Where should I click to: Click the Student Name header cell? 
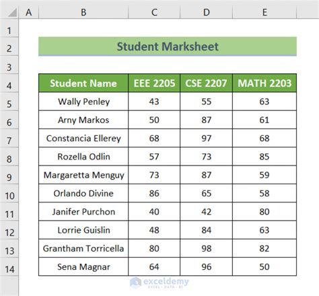point(83,83)
